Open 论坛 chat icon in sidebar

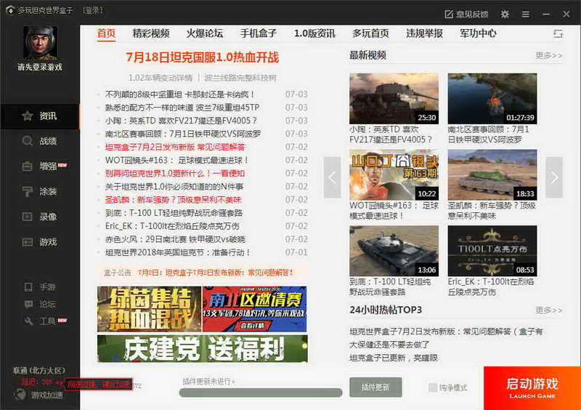28,305
